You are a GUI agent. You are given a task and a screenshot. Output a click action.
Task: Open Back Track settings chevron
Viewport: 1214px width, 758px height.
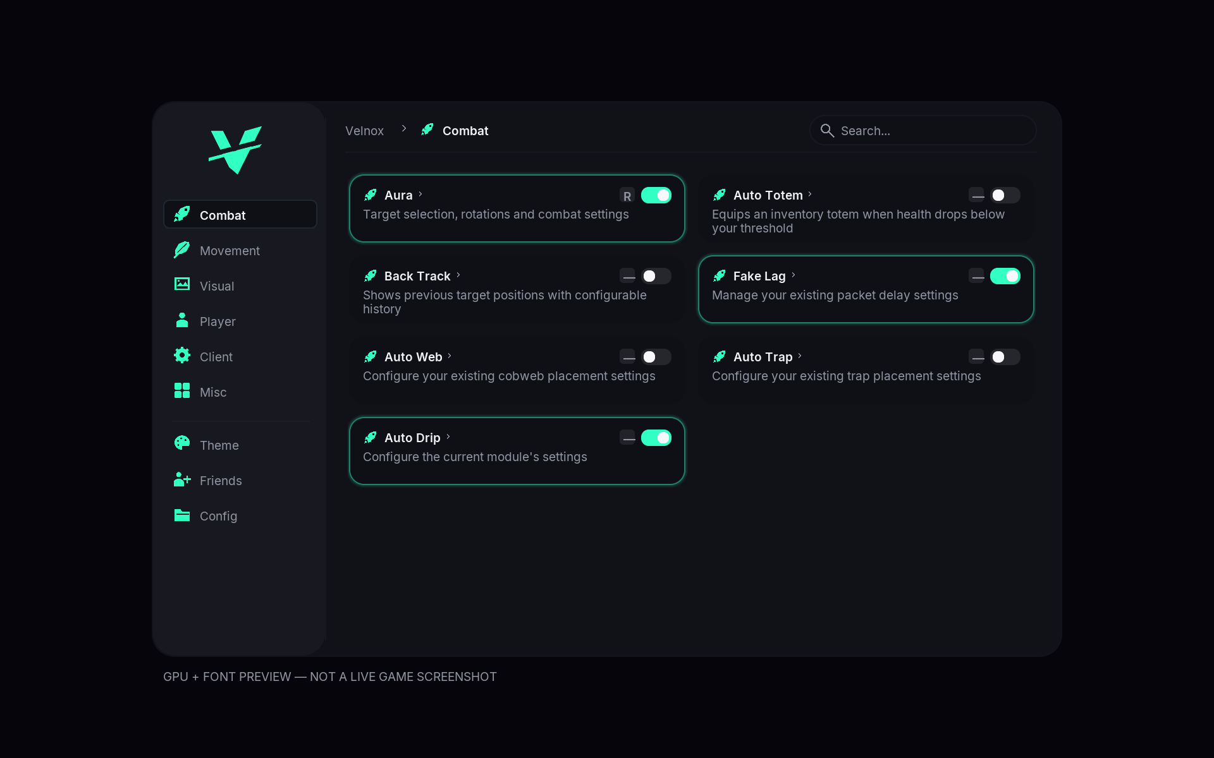click(458, 275)
